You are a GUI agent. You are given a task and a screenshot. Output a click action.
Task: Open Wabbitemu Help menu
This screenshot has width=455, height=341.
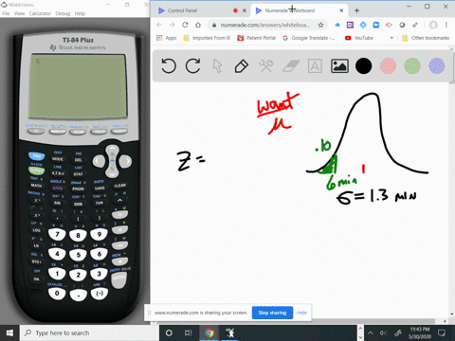click(80, 13)
